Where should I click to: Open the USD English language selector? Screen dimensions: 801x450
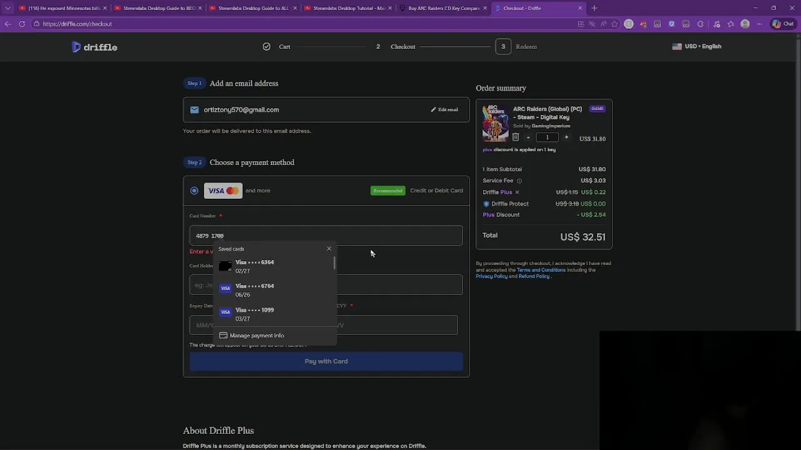tap(696, 46)
